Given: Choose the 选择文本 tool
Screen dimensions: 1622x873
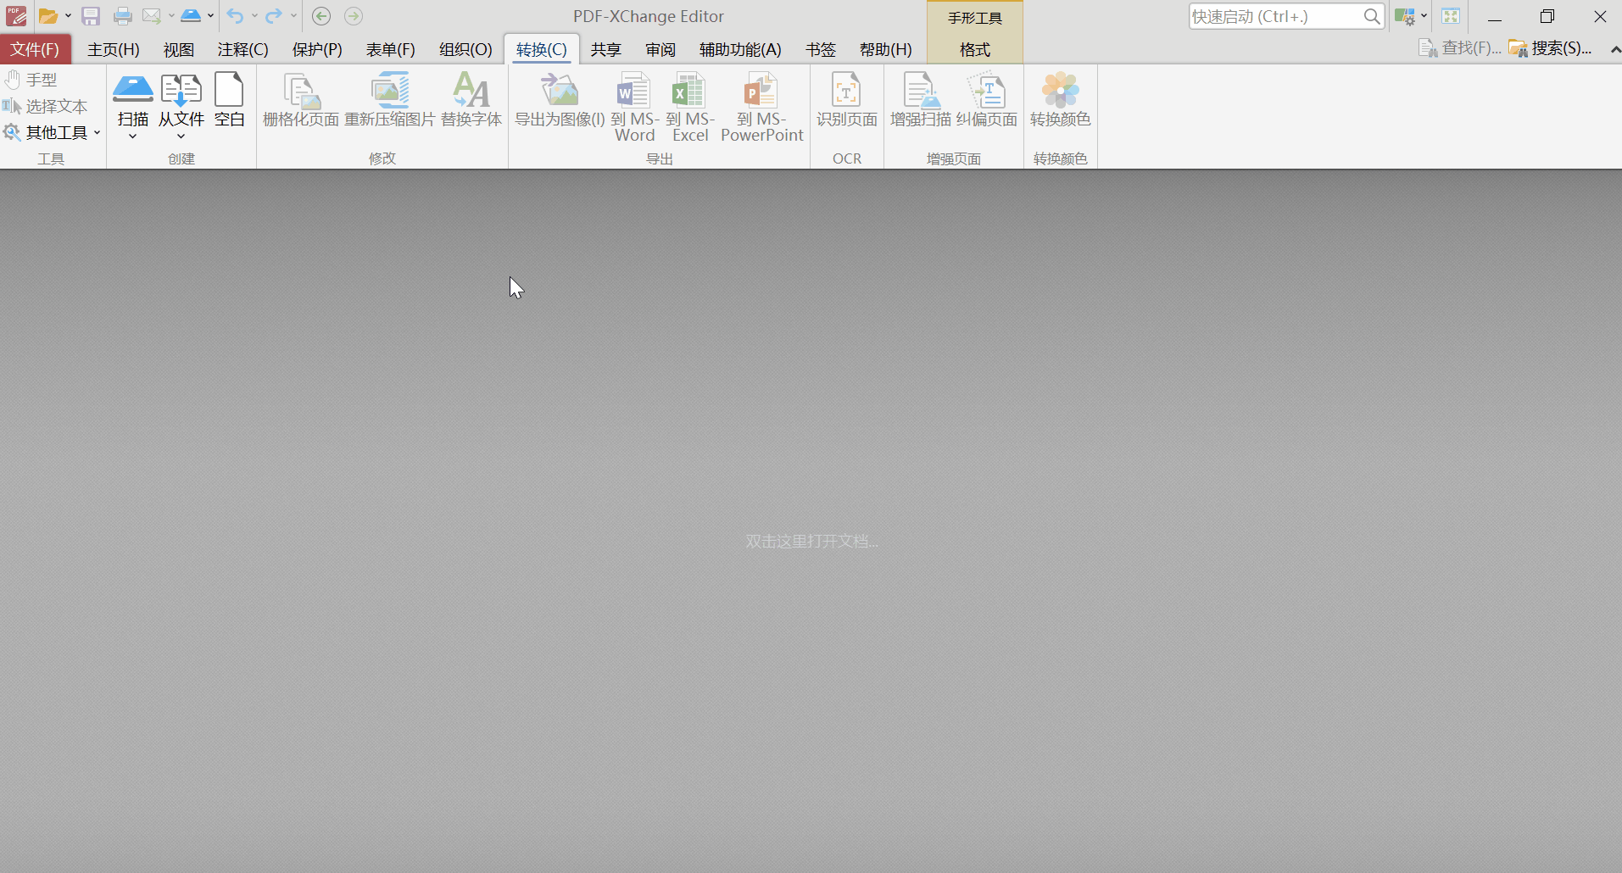Looking at the screenshot, I should pos(46,106).
